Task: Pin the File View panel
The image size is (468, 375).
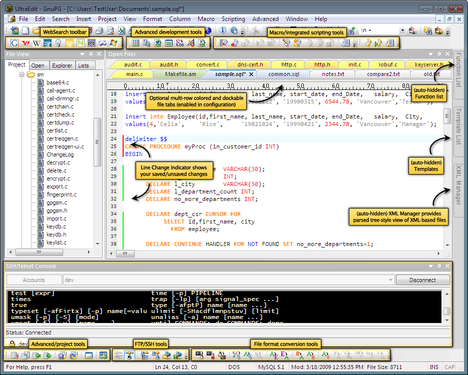Action: [x=91, y=54]
